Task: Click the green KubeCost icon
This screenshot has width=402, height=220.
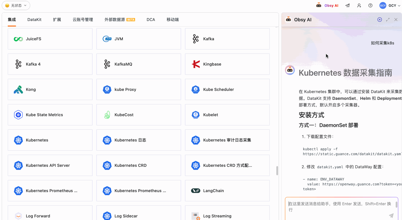Action: click(107, 115)
